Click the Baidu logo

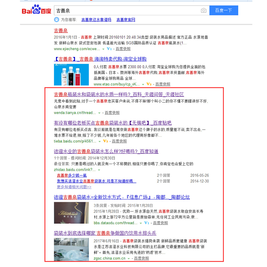36,10
